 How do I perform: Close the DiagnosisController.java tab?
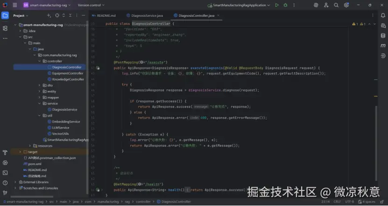[218, 15]
